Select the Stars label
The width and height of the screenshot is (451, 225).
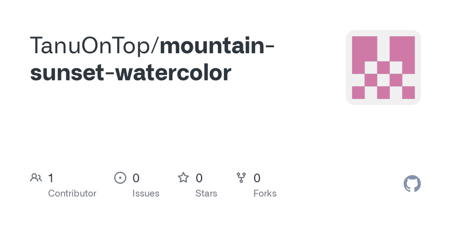[x=206, y=193]
